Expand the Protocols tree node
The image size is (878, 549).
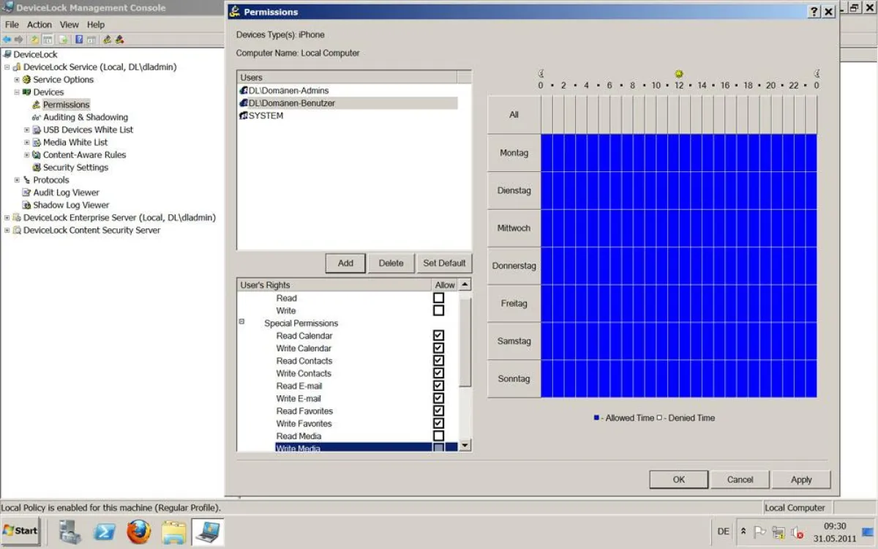(17, 180)
